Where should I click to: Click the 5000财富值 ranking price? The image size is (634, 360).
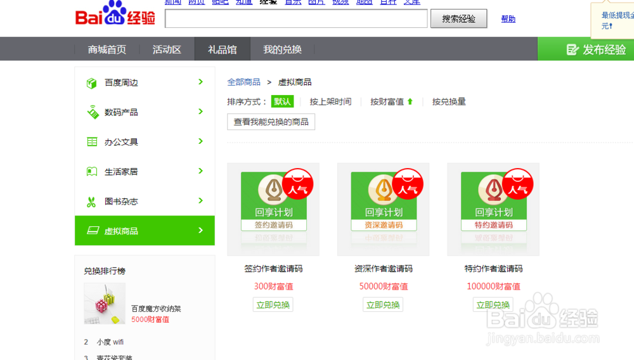(150, 319)
